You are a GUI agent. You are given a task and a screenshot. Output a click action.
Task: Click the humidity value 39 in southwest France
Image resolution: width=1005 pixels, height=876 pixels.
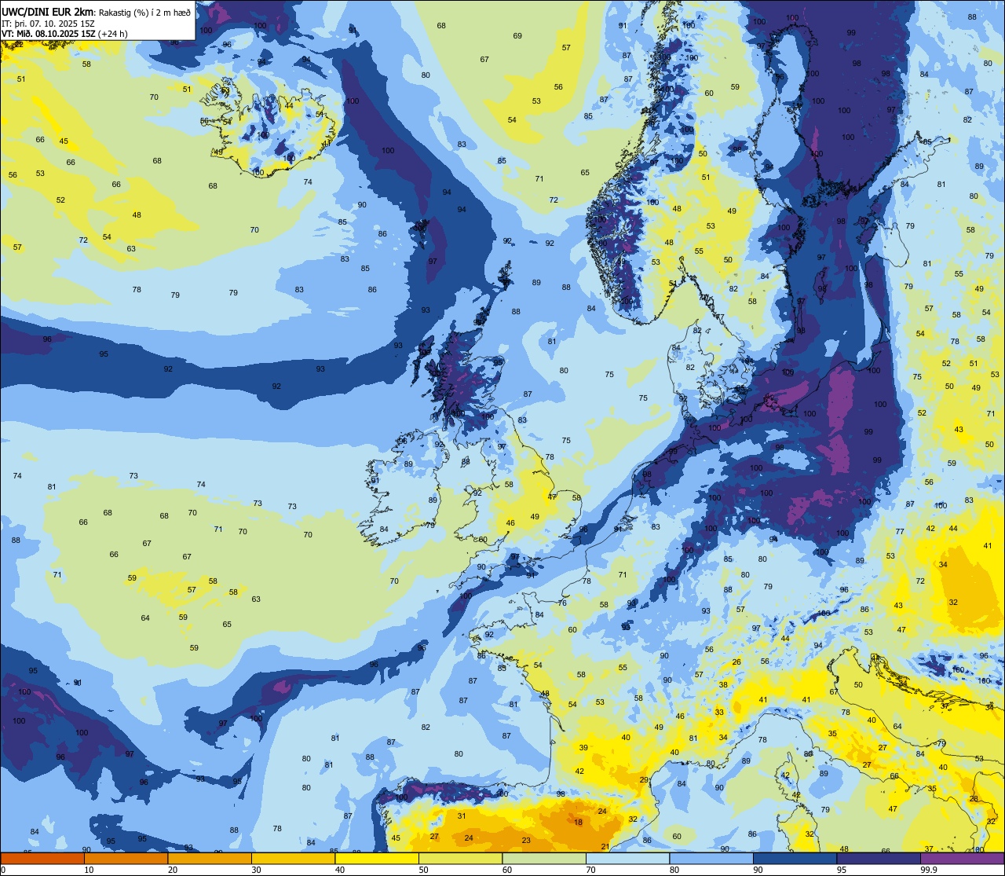(x=583, y=748)
